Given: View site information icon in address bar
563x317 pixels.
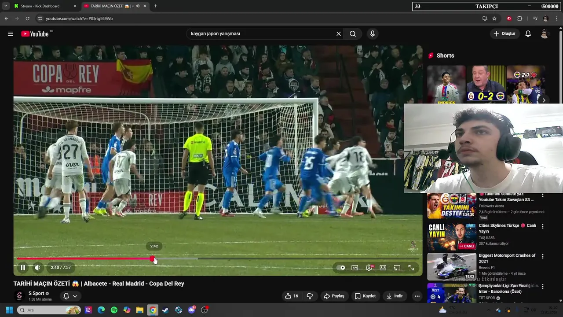Looking at the screenshot, I should click(x=40, y=18).
